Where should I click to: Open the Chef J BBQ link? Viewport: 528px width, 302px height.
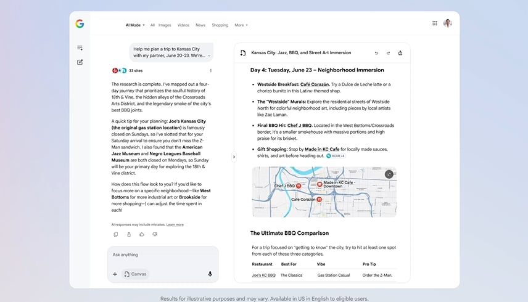(x=300, y=126)
